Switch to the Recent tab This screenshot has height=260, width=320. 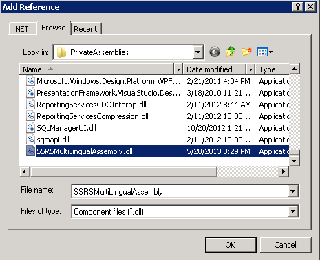pyautogui.click(x=85, y=29)
